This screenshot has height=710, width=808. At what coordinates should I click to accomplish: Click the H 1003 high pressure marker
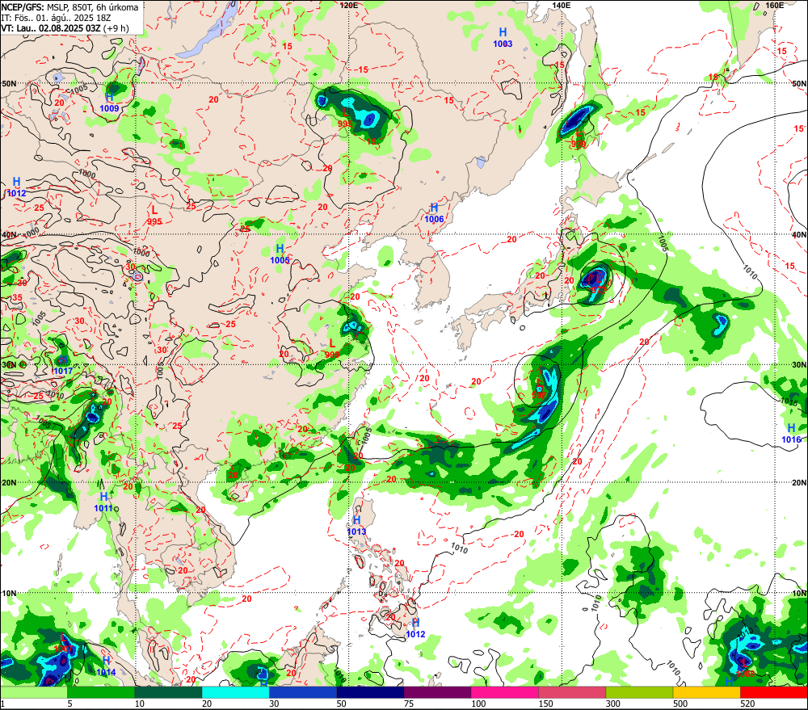[x=503, y=38]
